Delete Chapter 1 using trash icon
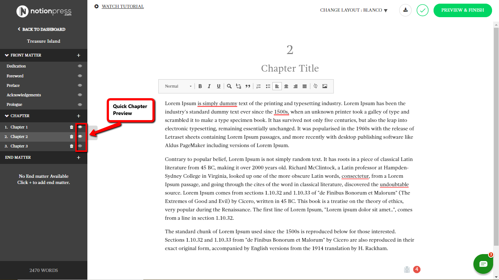The height and width of the screenshot is (280, 499). click(72, 127)
